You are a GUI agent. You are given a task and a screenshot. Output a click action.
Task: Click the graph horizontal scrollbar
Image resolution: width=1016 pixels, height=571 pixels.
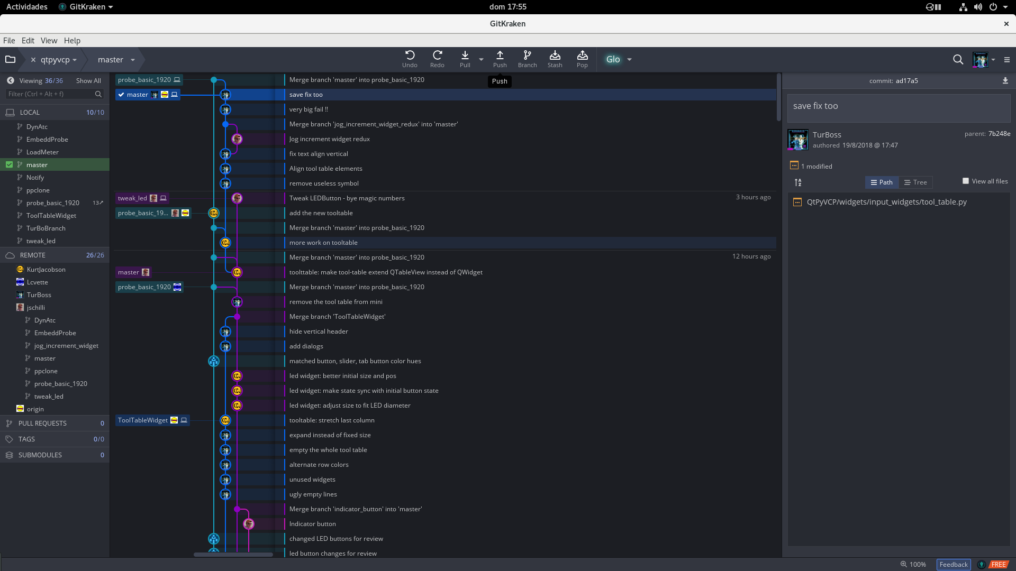(233, 555)
